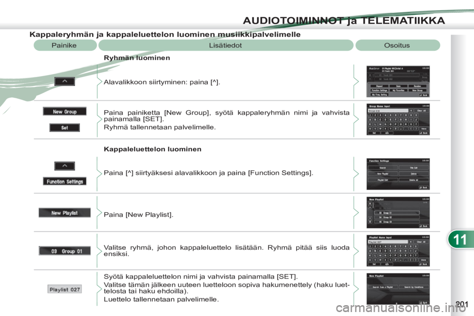Open the Group Name Input keyboard thumbnail
Viewport: 474px width, 316px height.
pyautogui.click(x=398, y=119)
